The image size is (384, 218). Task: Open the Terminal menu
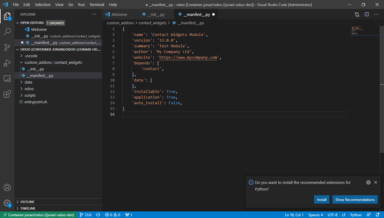pos(97,5)
